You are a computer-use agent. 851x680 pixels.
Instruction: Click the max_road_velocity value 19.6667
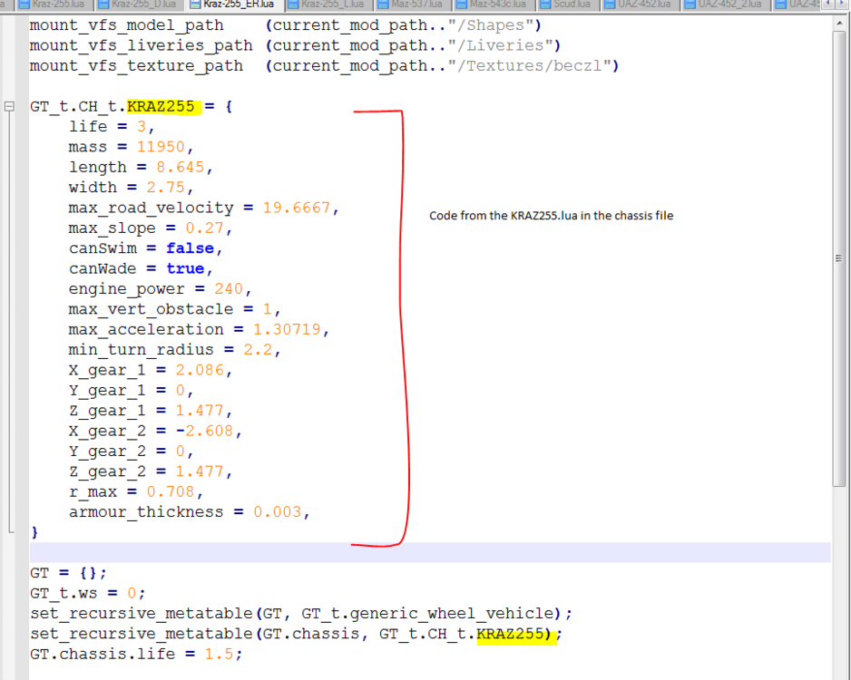click(x=297, y=208)
